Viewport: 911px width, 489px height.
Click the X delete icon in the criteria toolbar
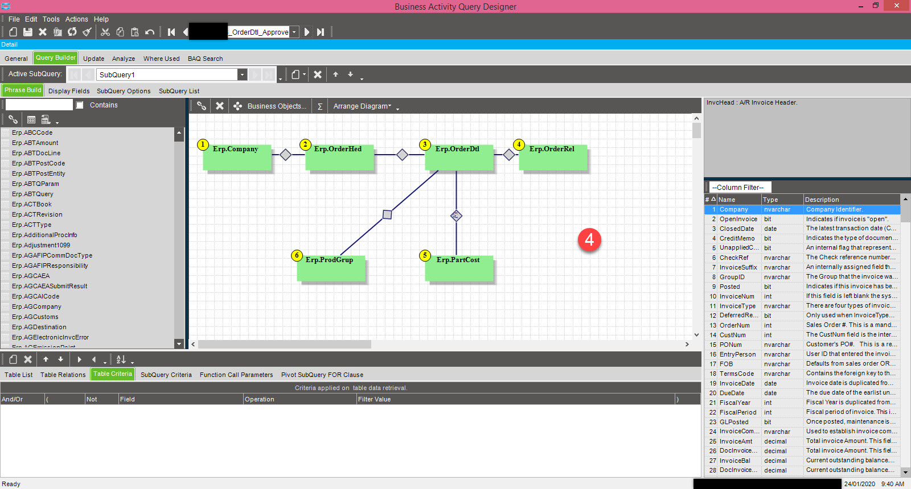pos(28,359)
